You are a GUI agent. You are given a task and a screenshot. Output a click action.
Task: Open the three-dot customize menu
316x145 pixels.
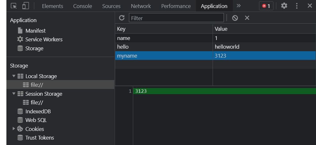[297, 6]
